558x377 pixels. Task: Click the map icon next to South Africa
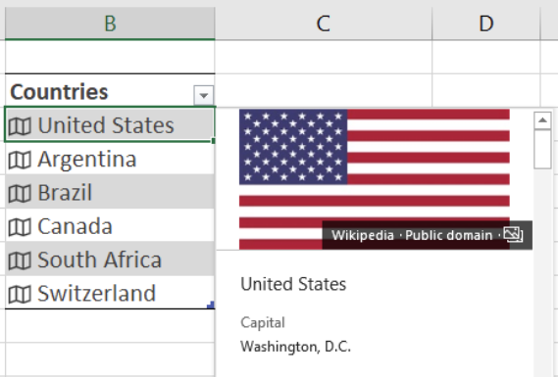(20, 260)
